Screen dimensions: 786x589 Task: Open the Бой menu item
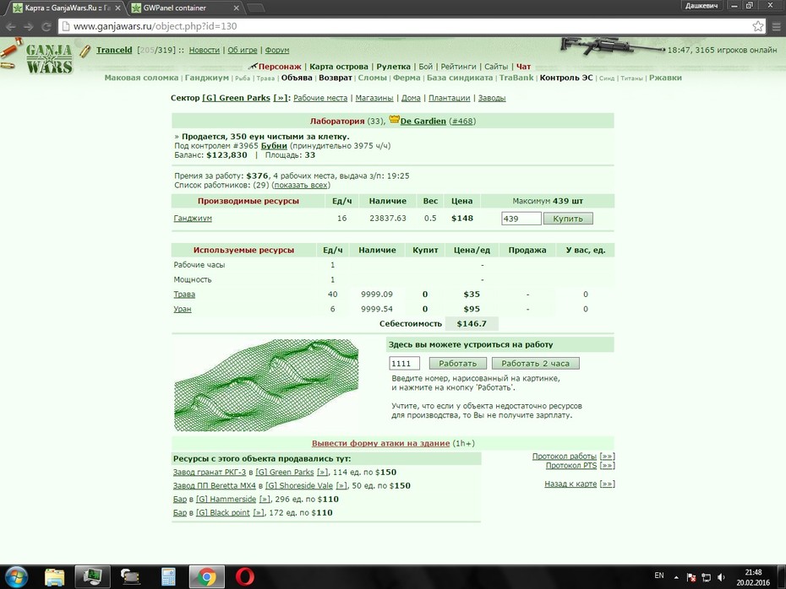tap(426, 67)
